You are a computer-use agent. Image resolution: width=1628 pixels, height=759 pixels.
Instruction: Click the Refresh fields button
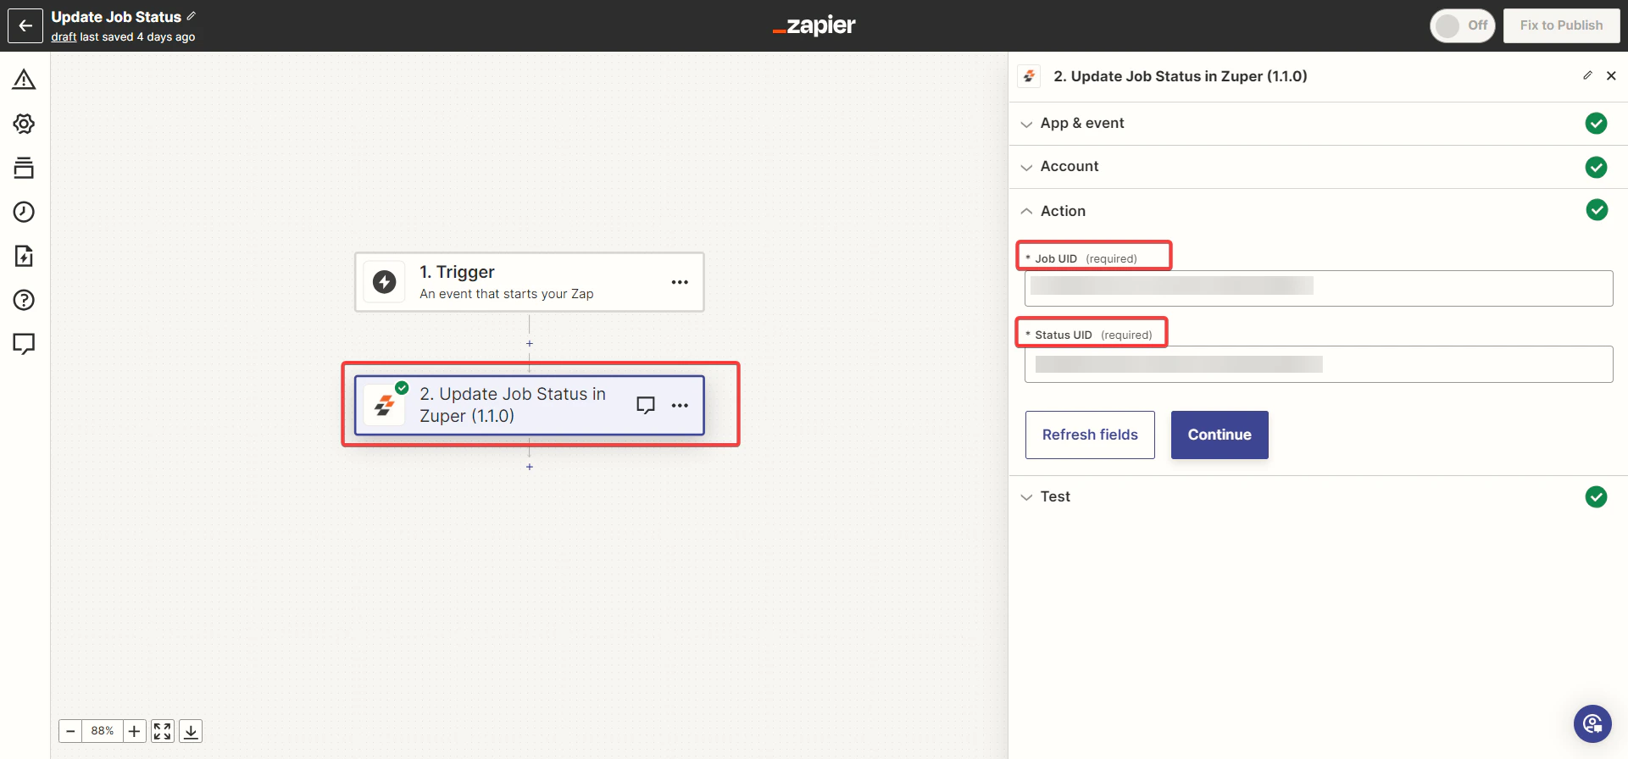[x=1090, y=435]
